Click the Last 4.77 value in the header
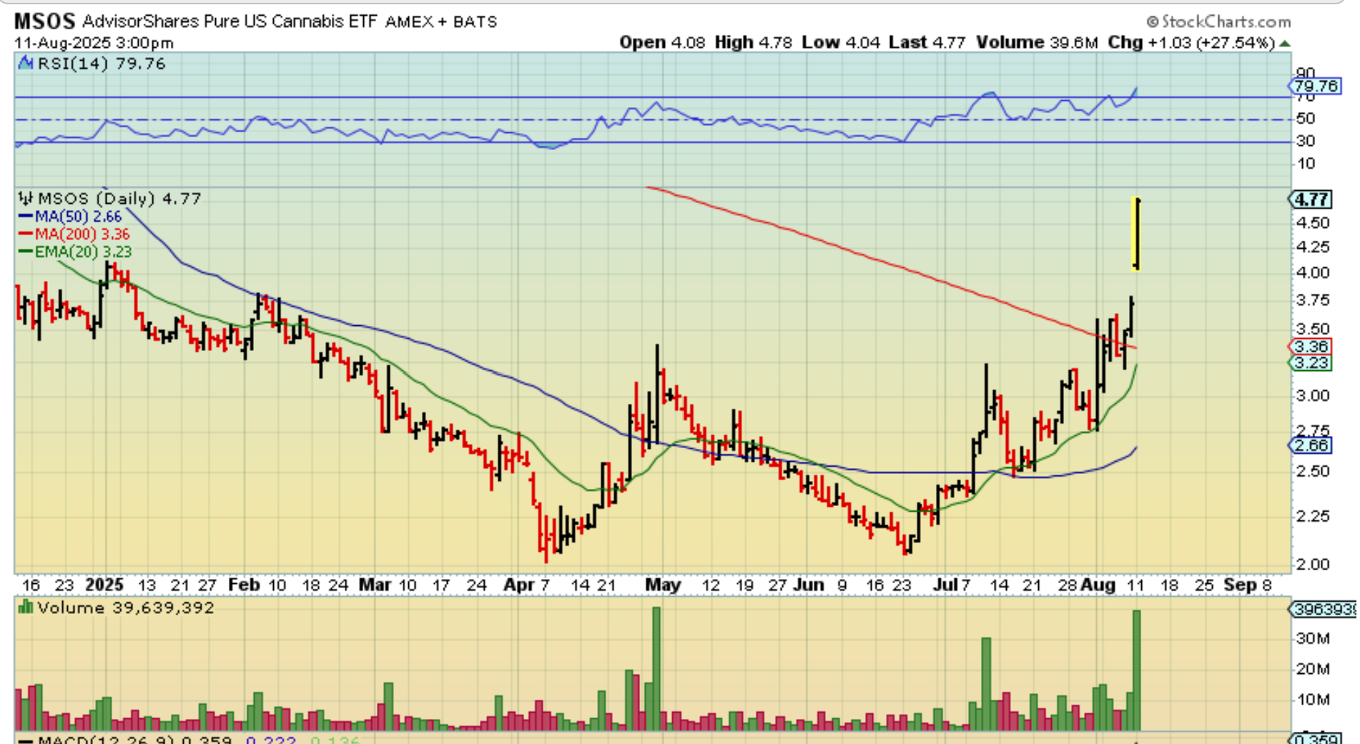This screenshot has width=1360, height=744. click(x=927, y=43)
